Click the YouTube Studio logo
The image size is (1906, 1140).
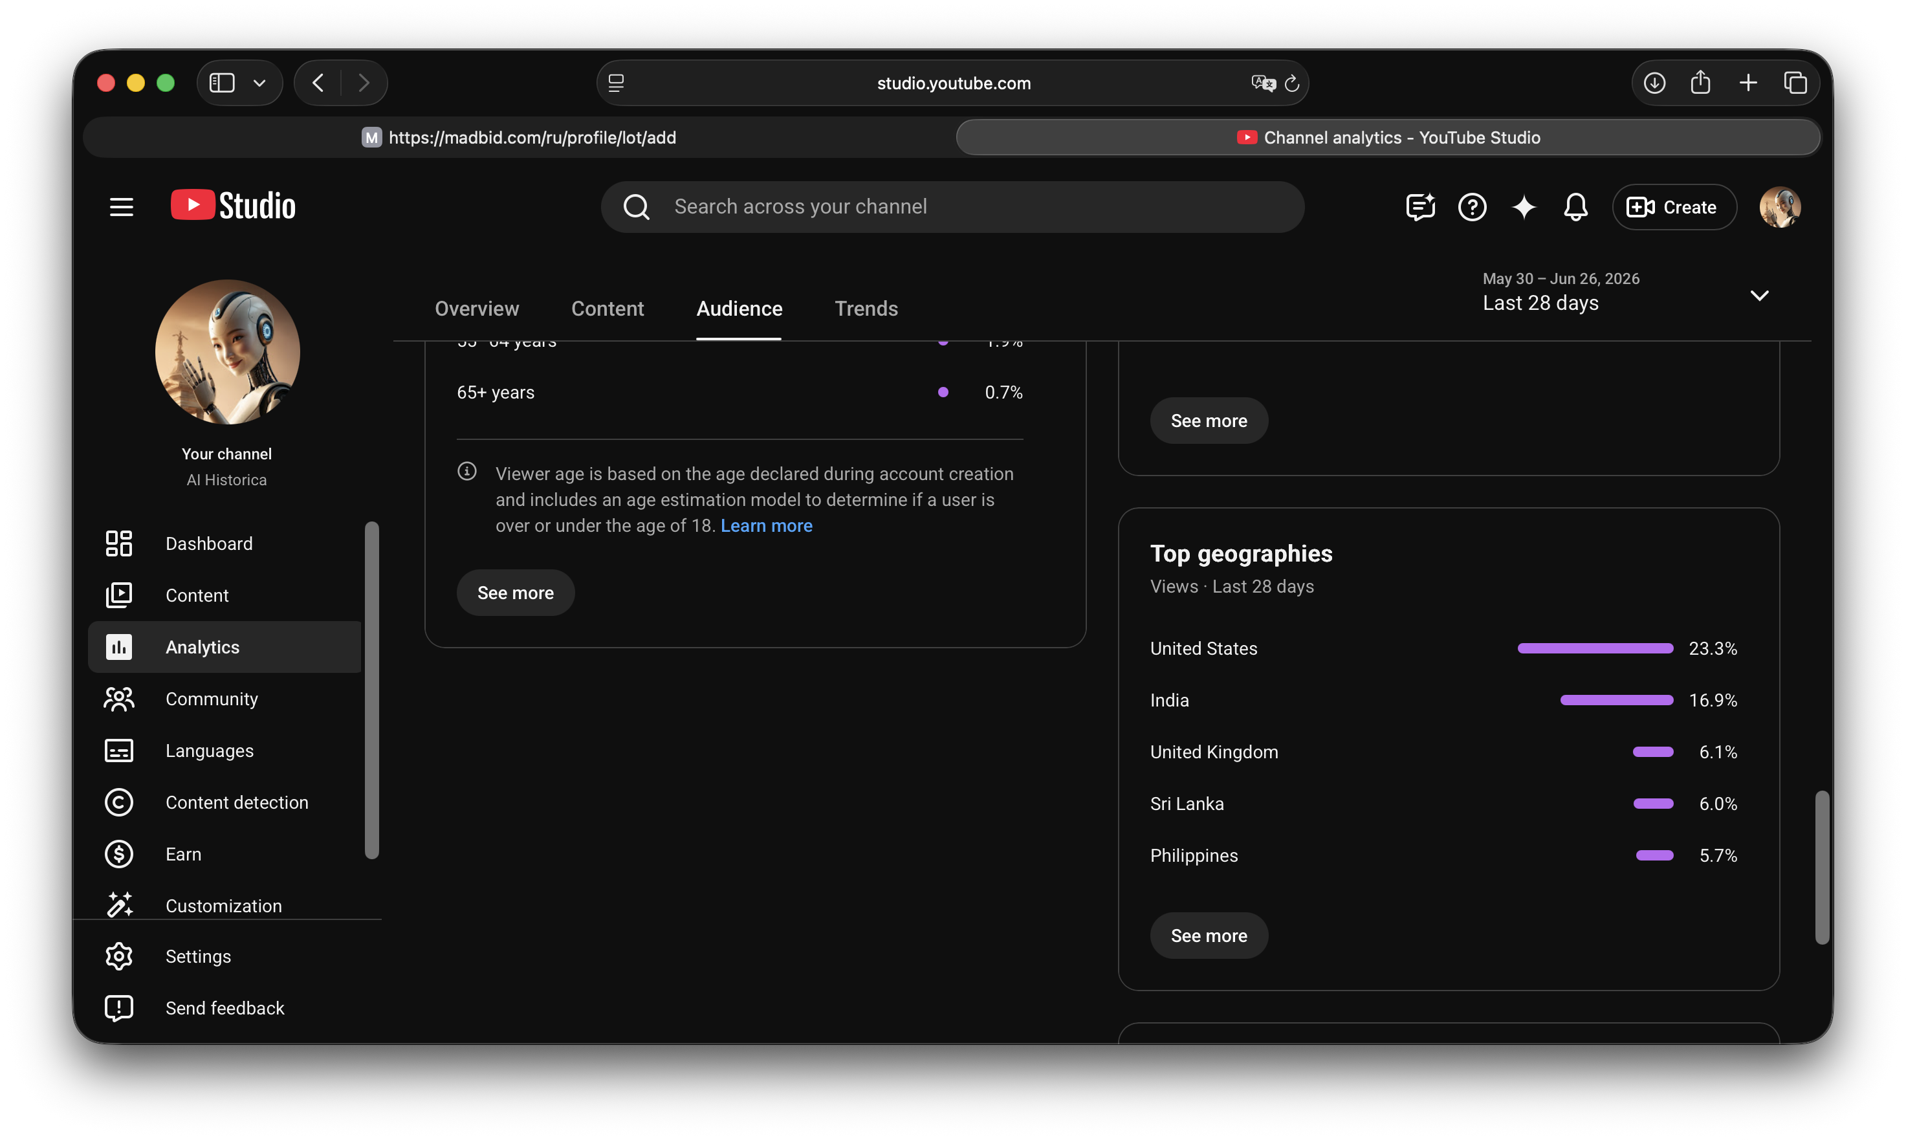tap(233, 206)
